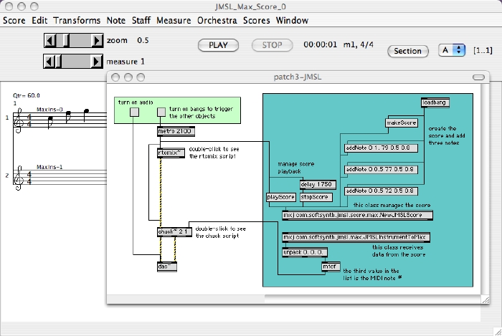Toggle the turn on audio box
The image size is (502, 336).
pos(135,112)
